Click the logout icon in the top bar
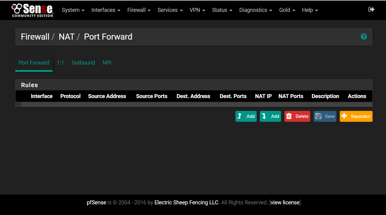Viewport: 386px width, 215px height. (x=371, y=9)
